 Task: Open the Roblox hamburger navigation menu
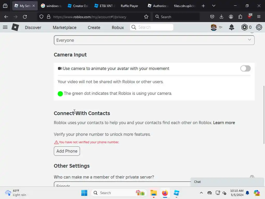click(x=5, y=27)
